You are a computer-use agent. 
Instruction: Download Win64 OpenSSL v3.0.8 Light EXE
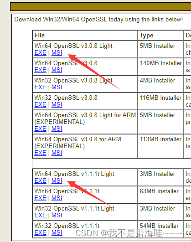pos(40,52)
